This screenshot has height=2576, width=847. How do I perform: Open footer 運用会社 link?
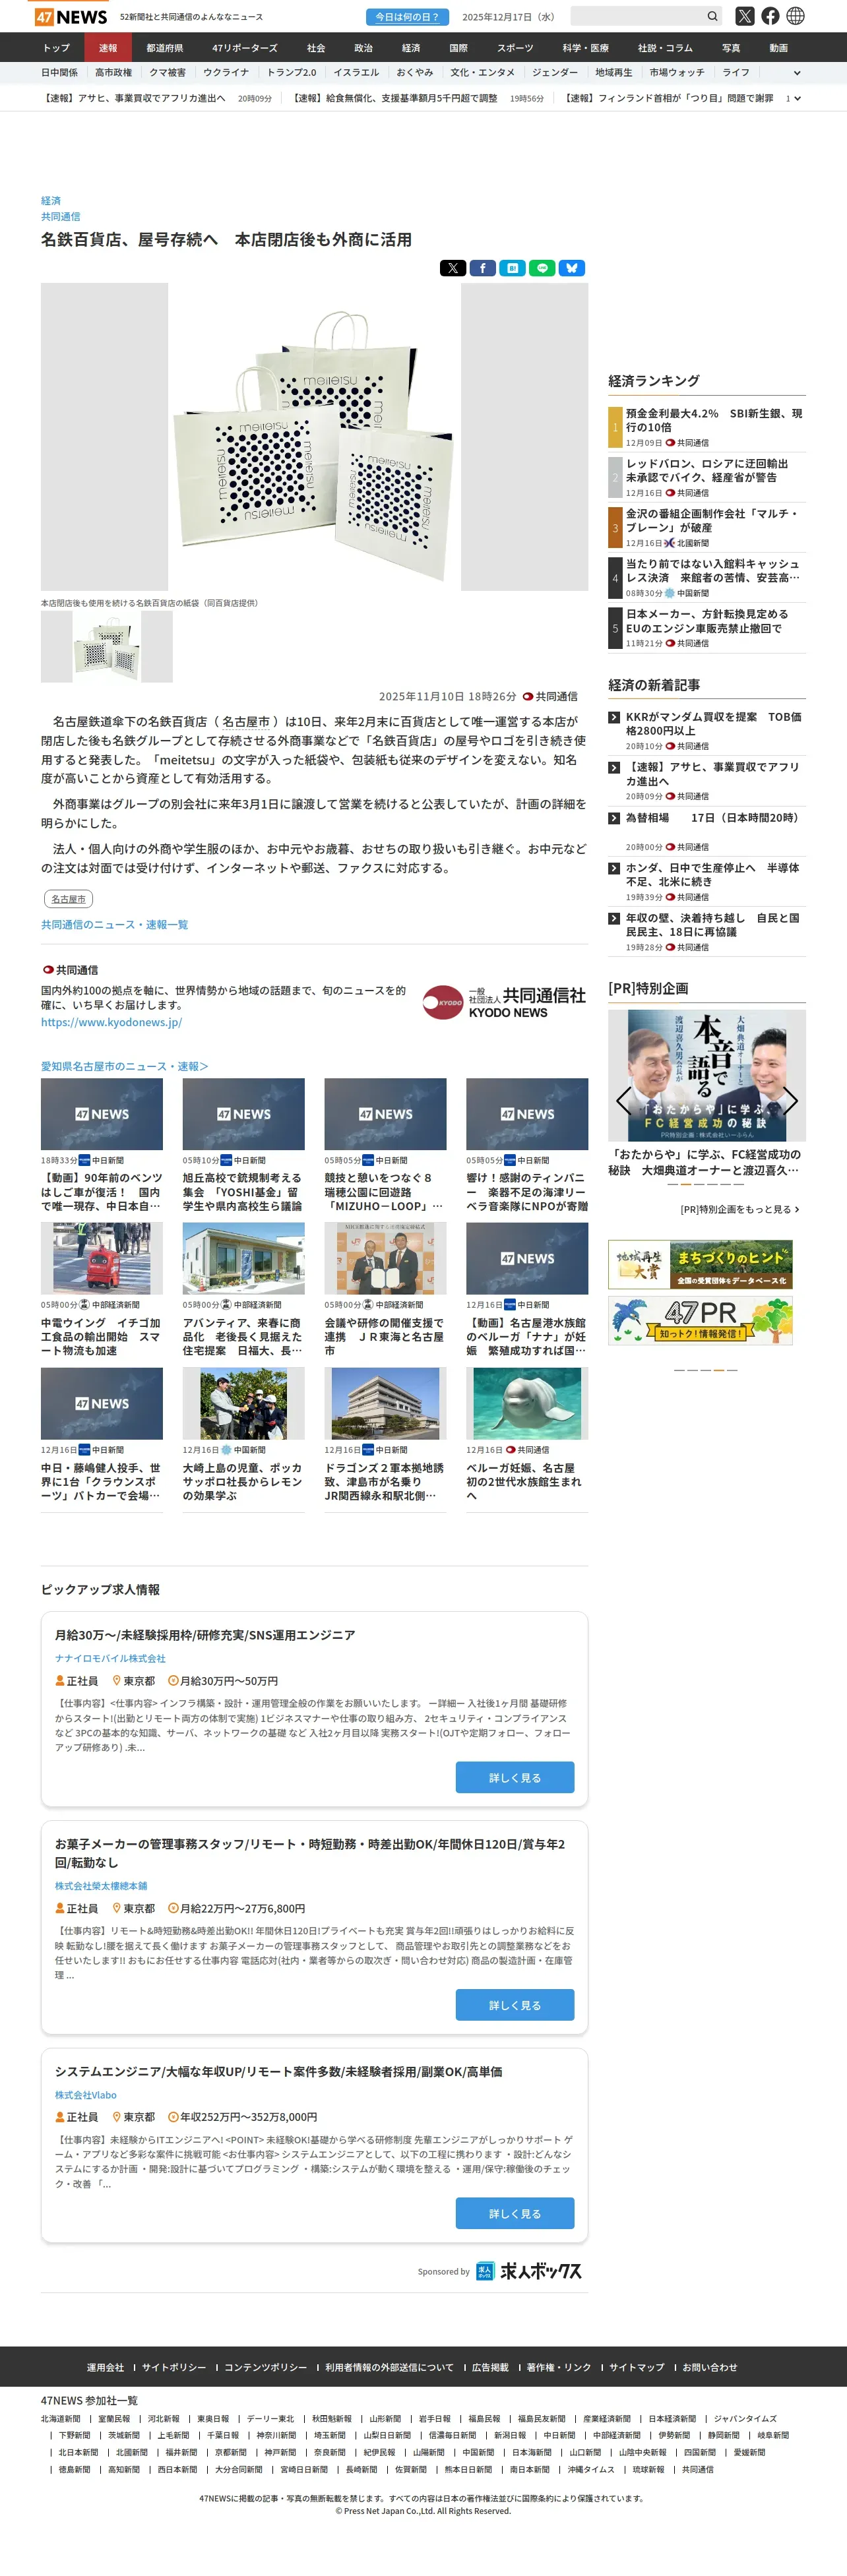(x=105, y=2367)
